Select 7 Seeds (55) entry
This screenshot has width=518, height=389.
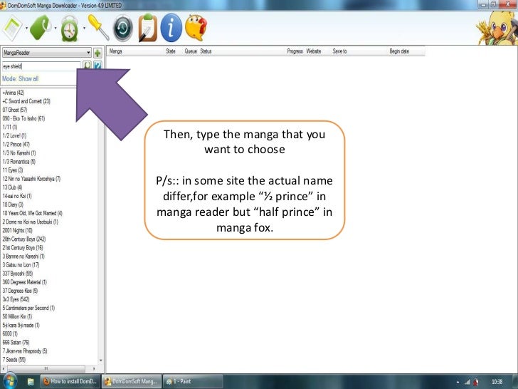point(14,359)
